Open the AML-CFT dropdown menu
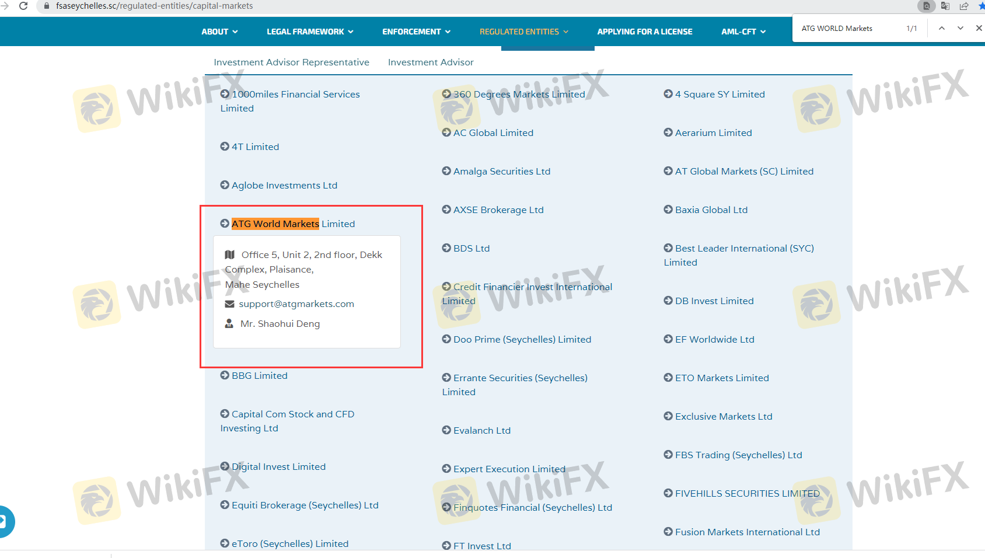985x558 pixels. click(743, 32)
